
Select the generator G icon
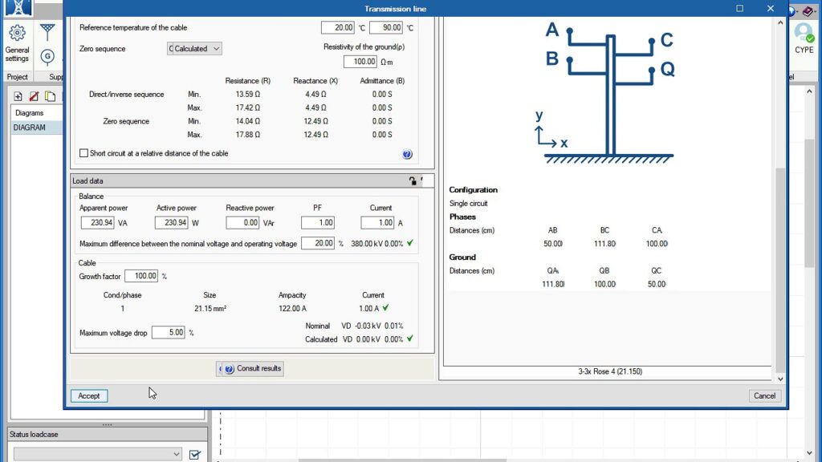(48, 56)
